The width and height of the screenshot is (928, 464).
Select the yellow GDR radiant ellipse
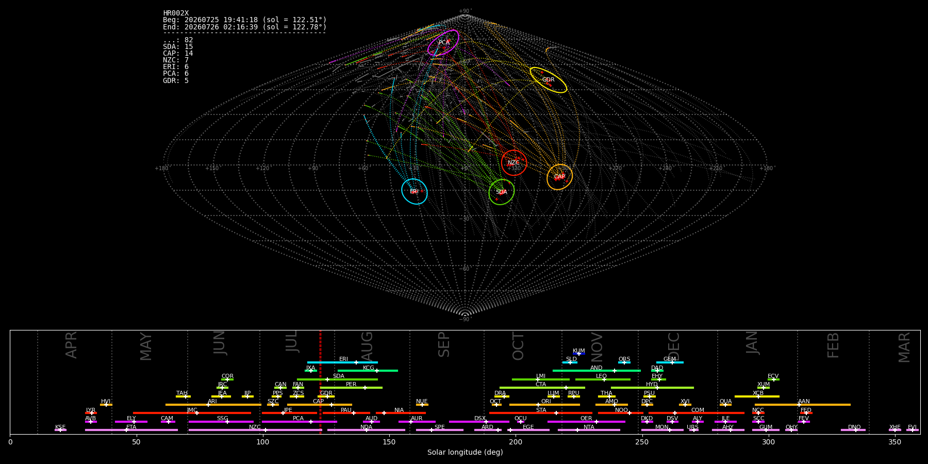click(x=549, y=80)
